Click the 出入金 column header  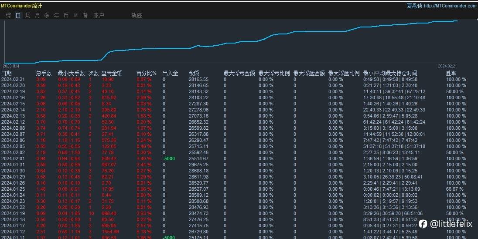(170, 73)
